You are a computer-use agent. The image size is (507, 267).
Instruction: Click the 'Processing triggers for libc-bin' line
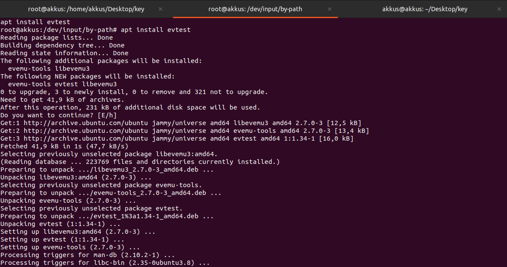105,263
